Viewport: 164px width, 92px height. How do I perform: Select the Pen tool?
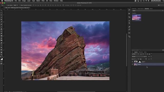[1, 43]
